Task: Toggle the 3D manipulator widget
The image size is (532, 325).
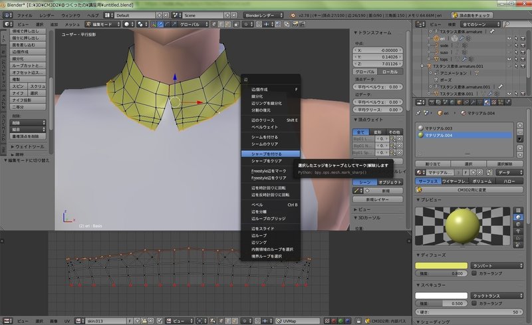Action: pyautogui.click(x=154, y=25)
